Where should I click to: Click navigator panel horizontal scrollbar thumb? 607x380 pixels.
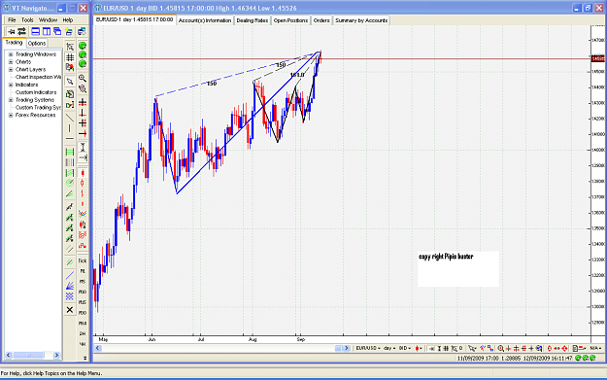coord(28,355)
